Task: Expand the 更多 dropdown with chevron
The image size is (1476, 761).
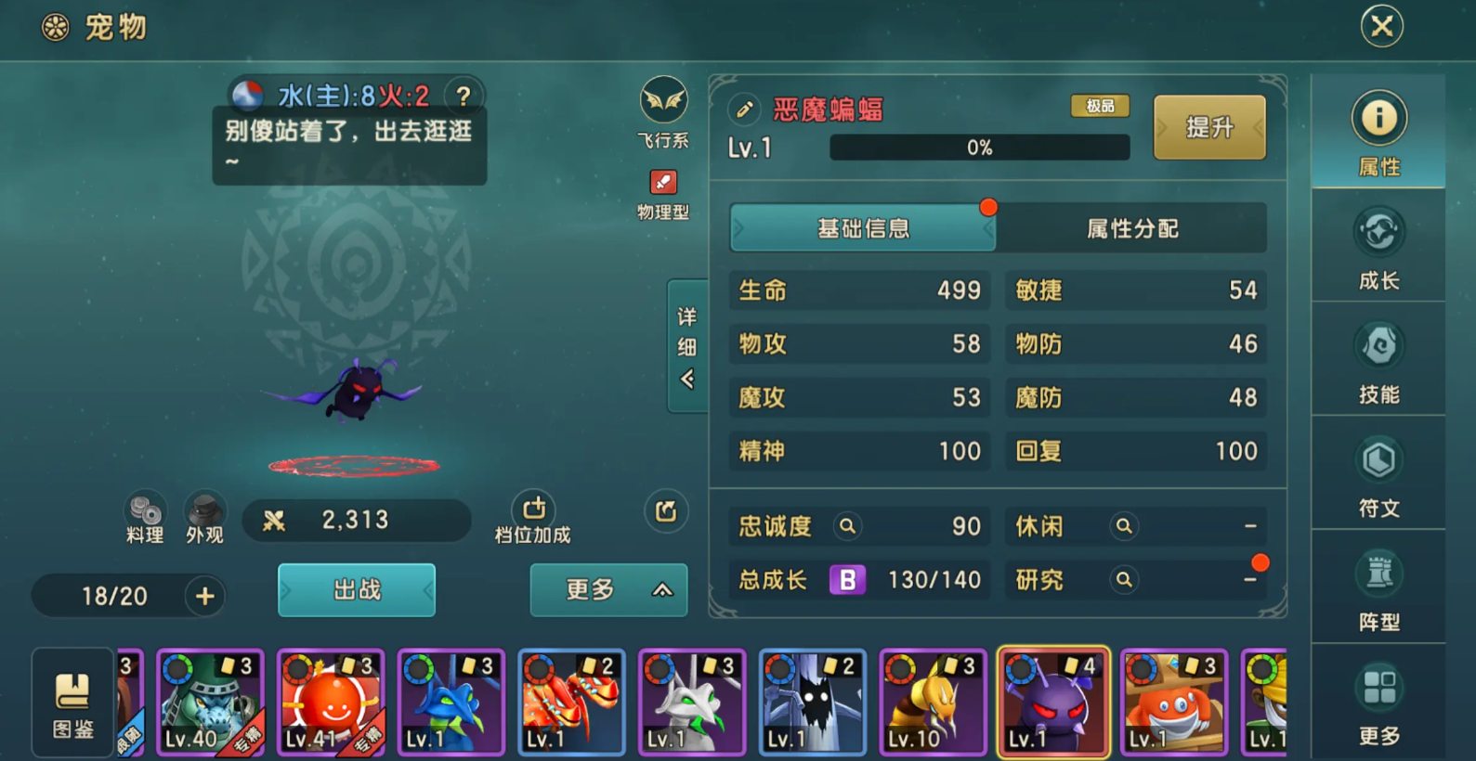Action: pos(608,589)
